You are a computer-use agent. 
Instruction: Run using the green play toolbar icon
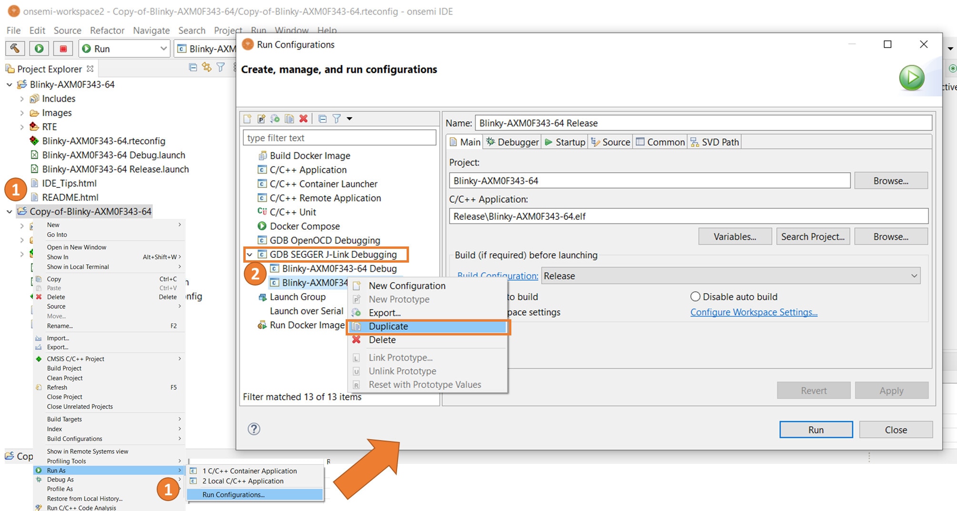pos(39,48)
